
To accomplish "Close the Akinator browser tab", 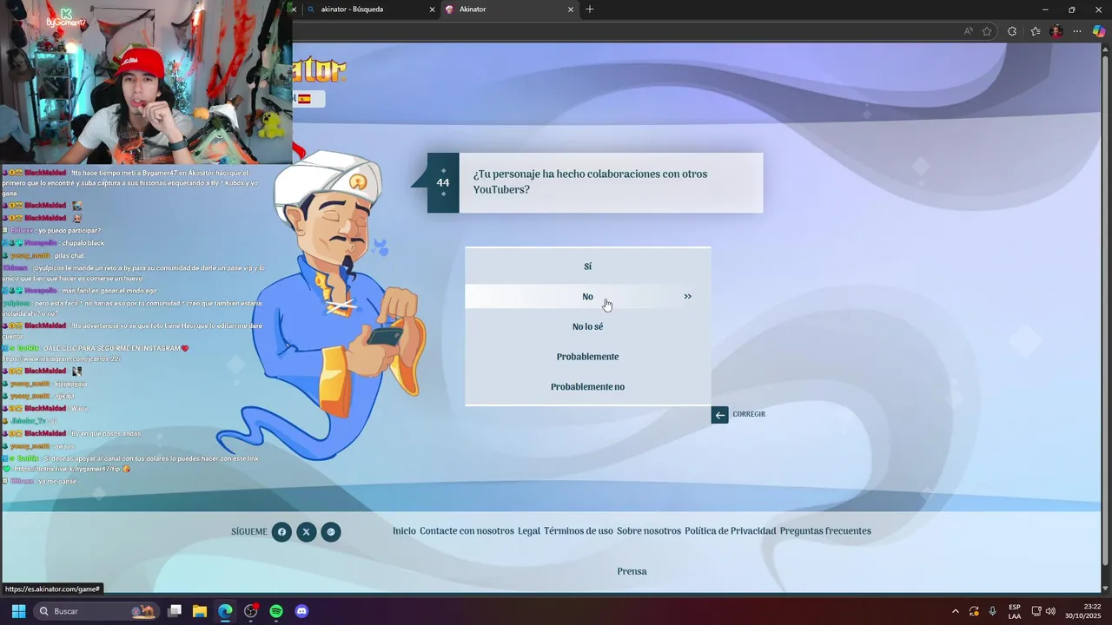I will pos(571,10).
